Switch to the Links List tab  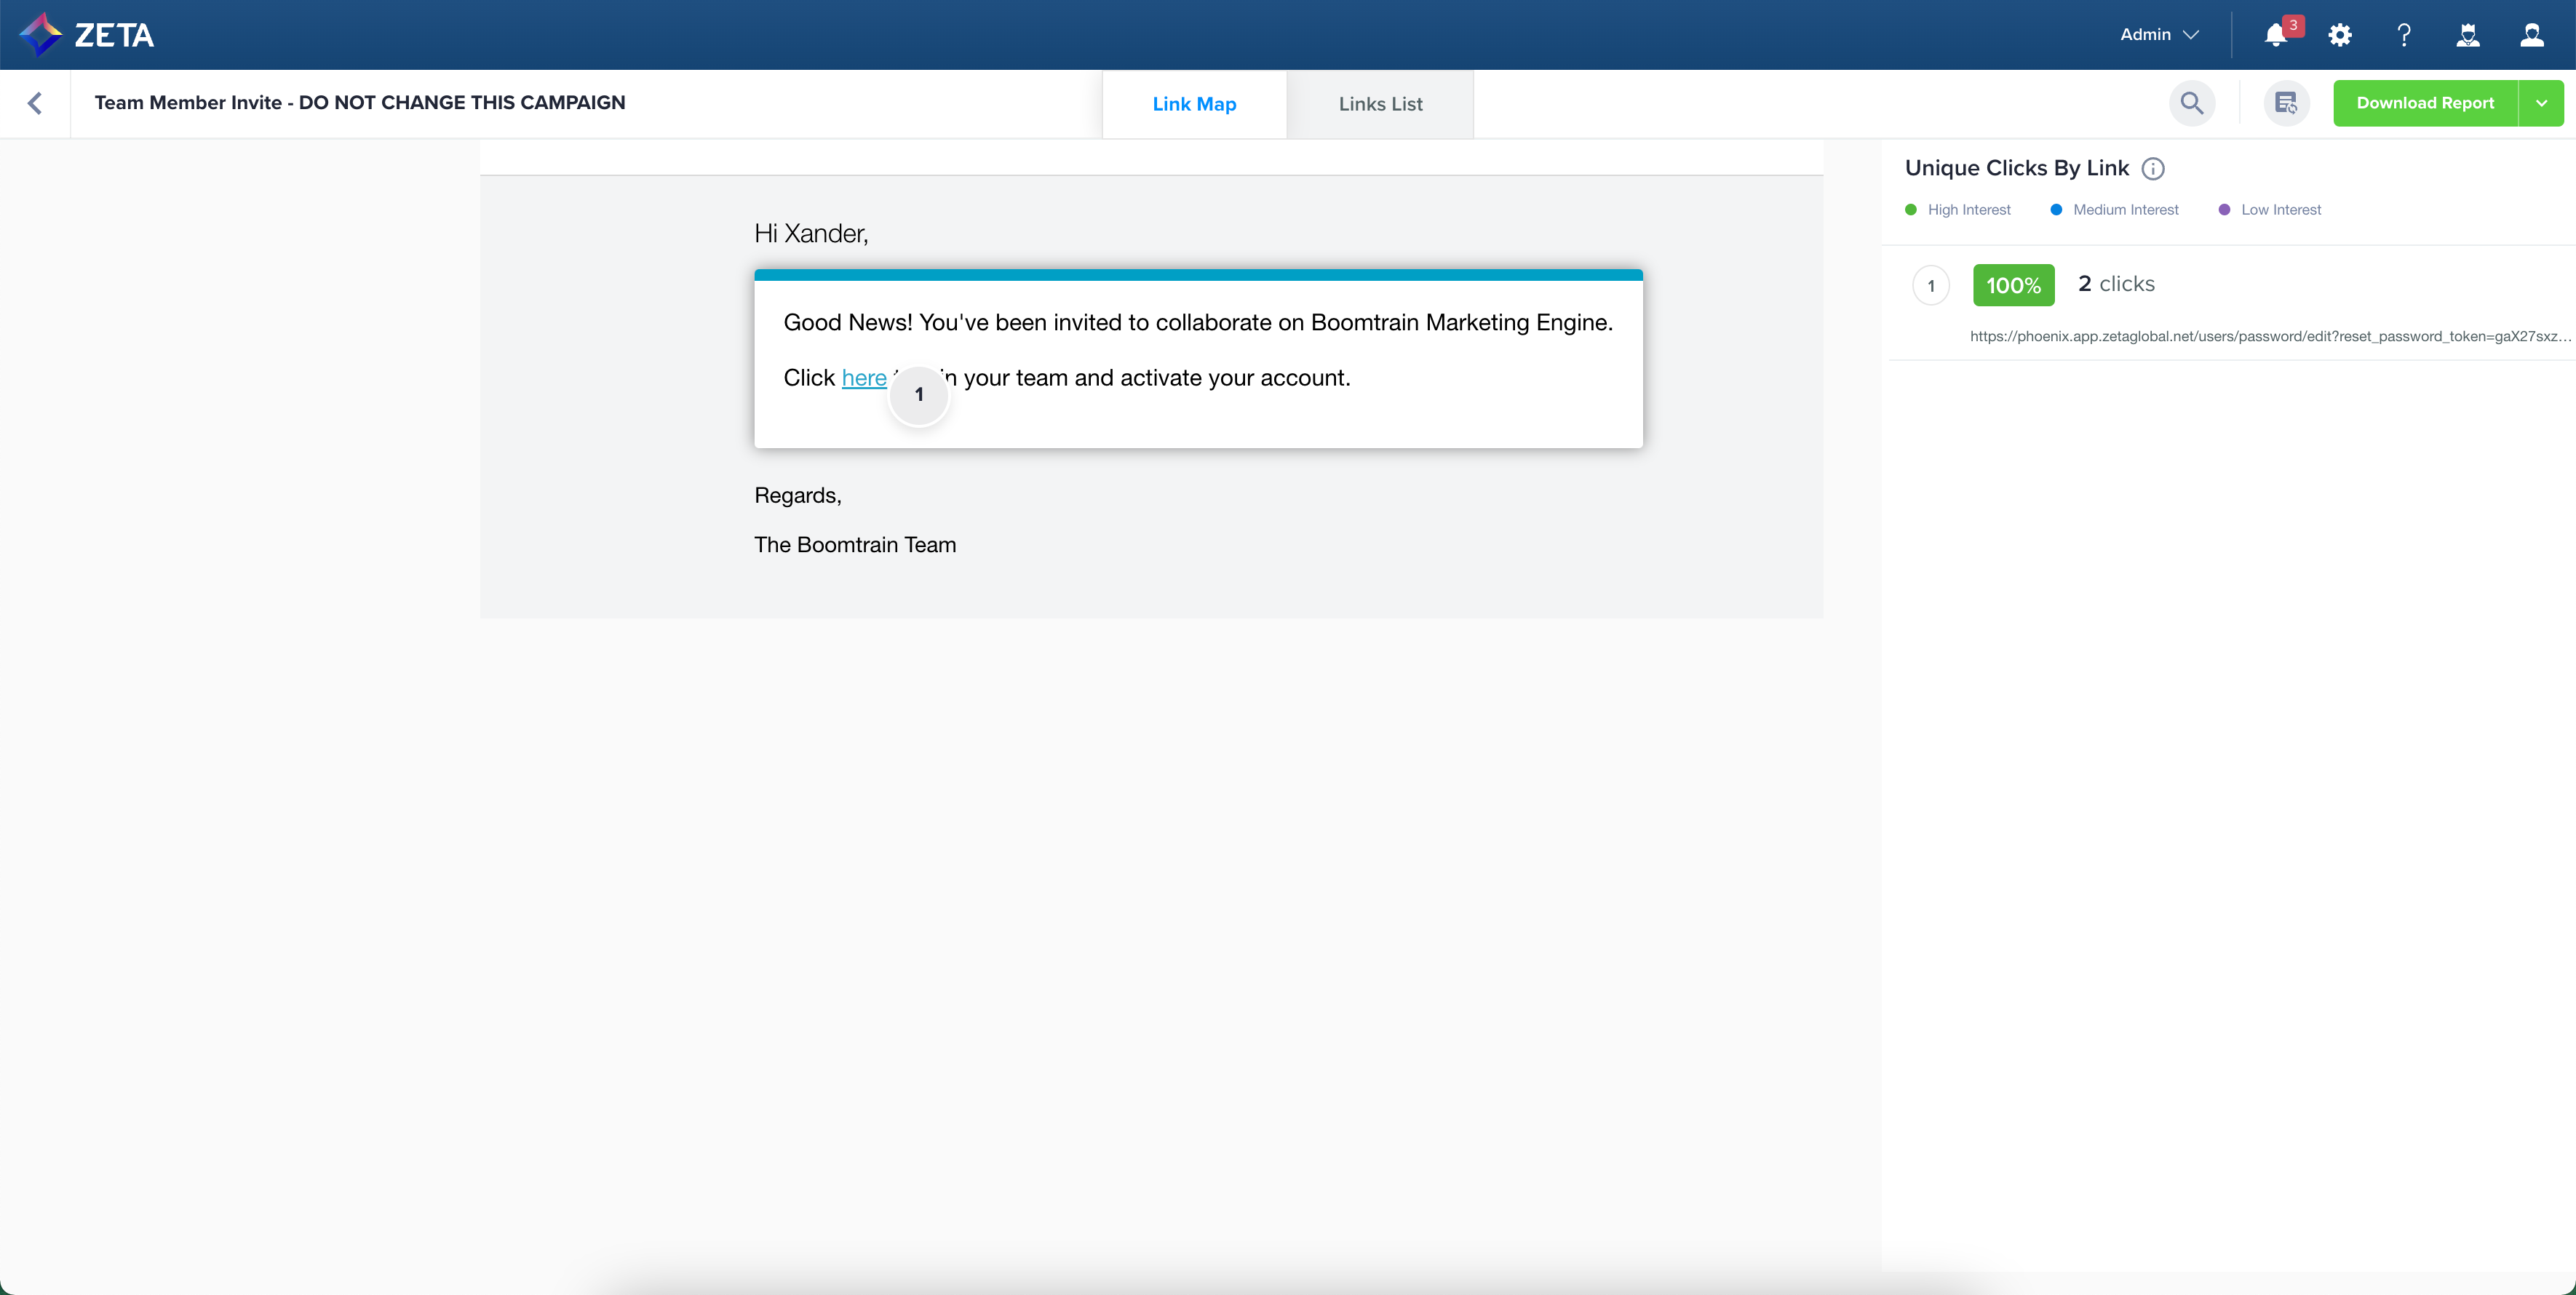point(1380,104)
